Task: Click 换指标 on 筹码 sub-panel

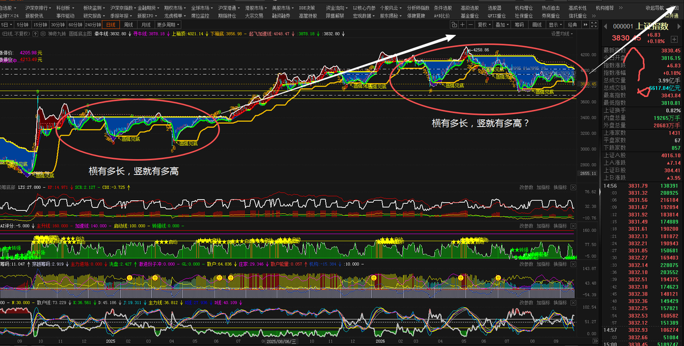Action: (x=560, y=264)
